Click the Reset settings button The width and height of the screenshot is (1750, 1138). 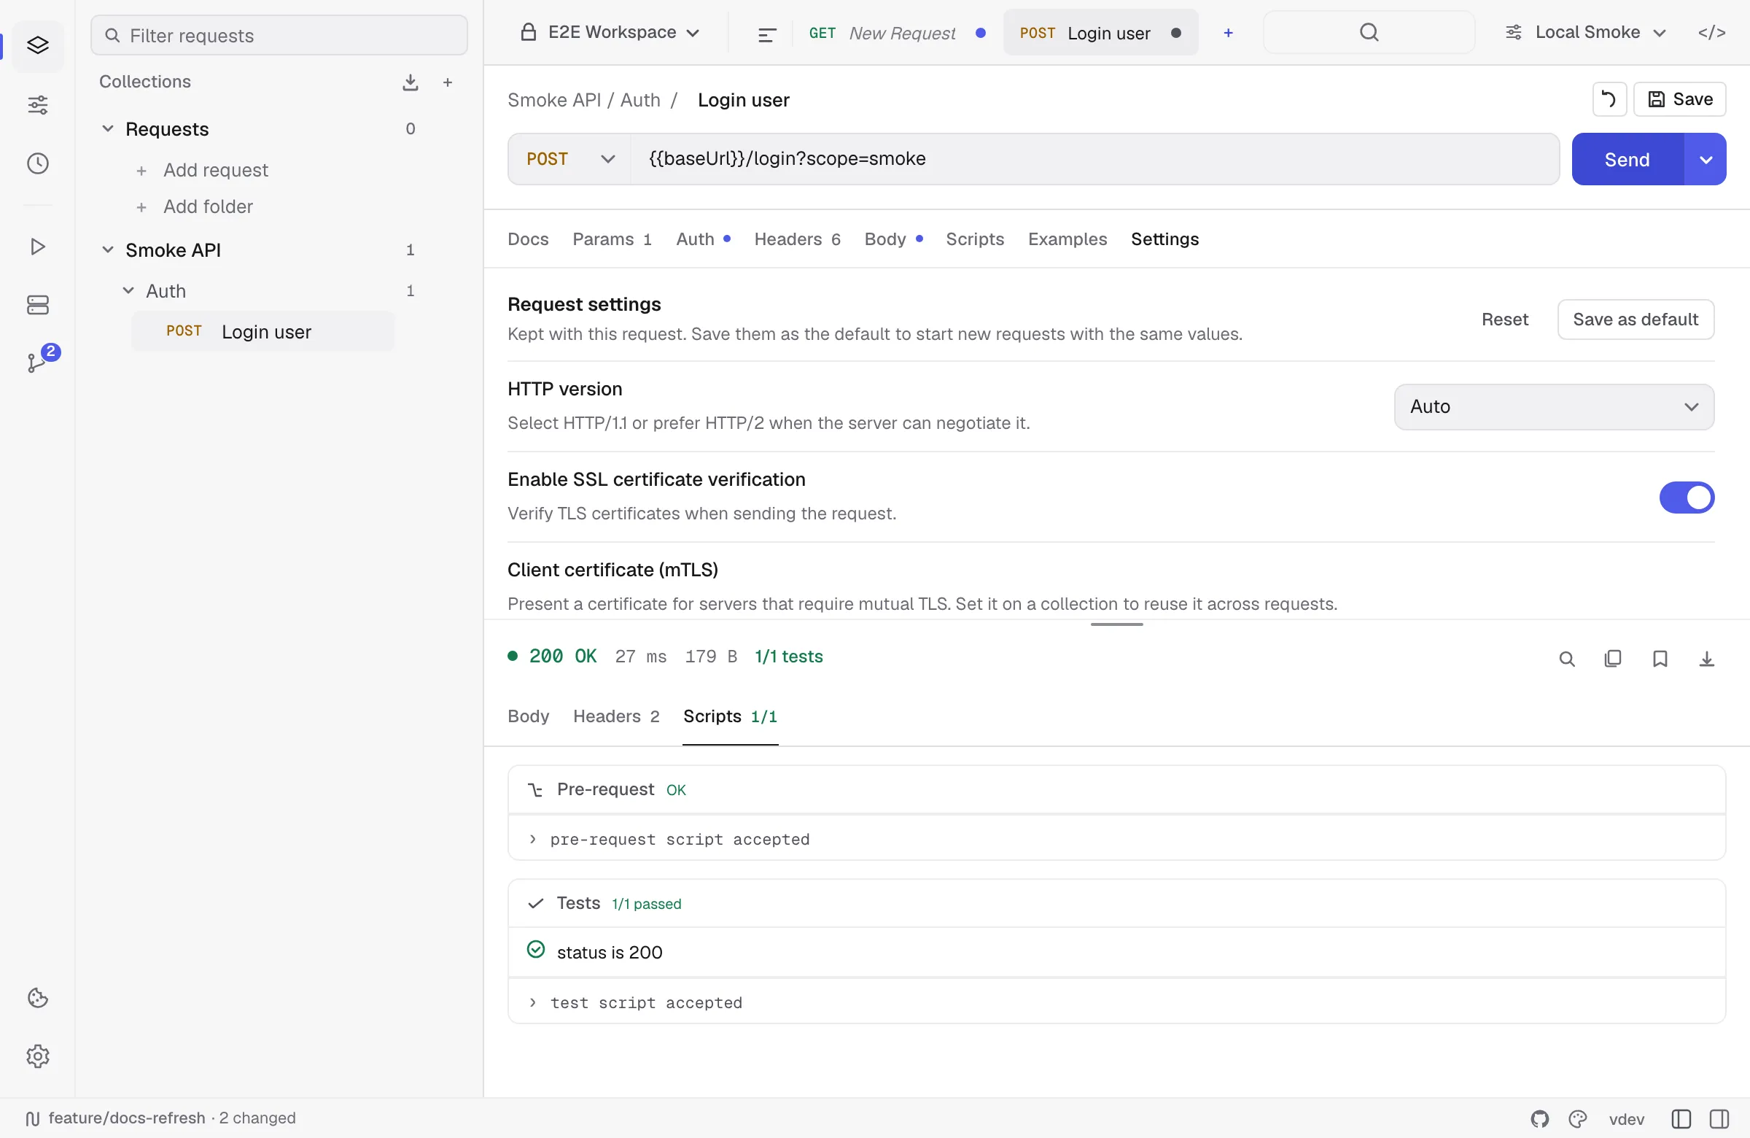(x=1504, y=320)
